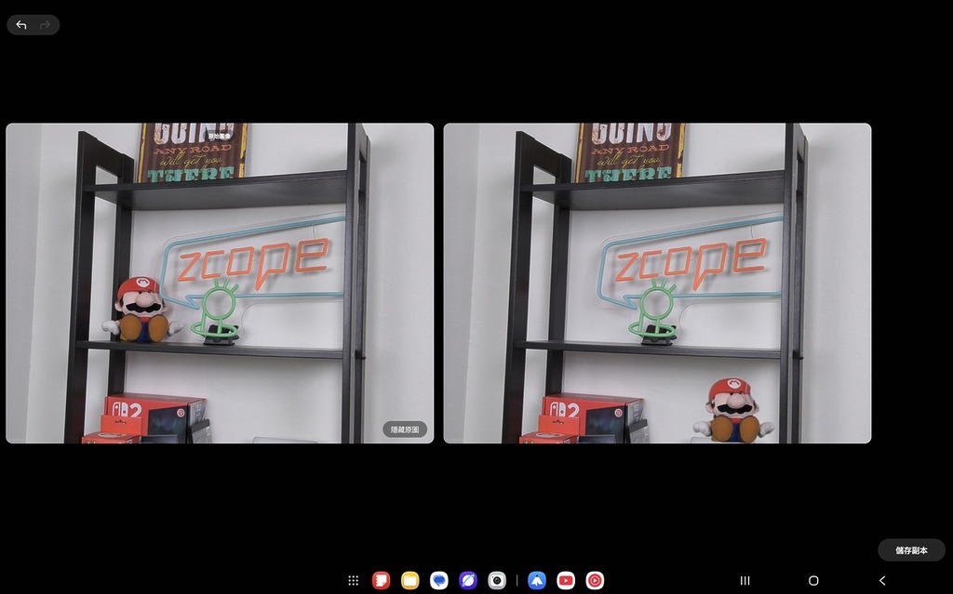
Task: Hide the original image with 隱藏原圖
Action: (x=405, y=429)
